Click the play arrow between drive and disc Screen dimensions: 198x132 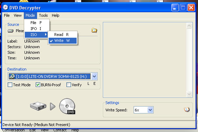point(53,107)
